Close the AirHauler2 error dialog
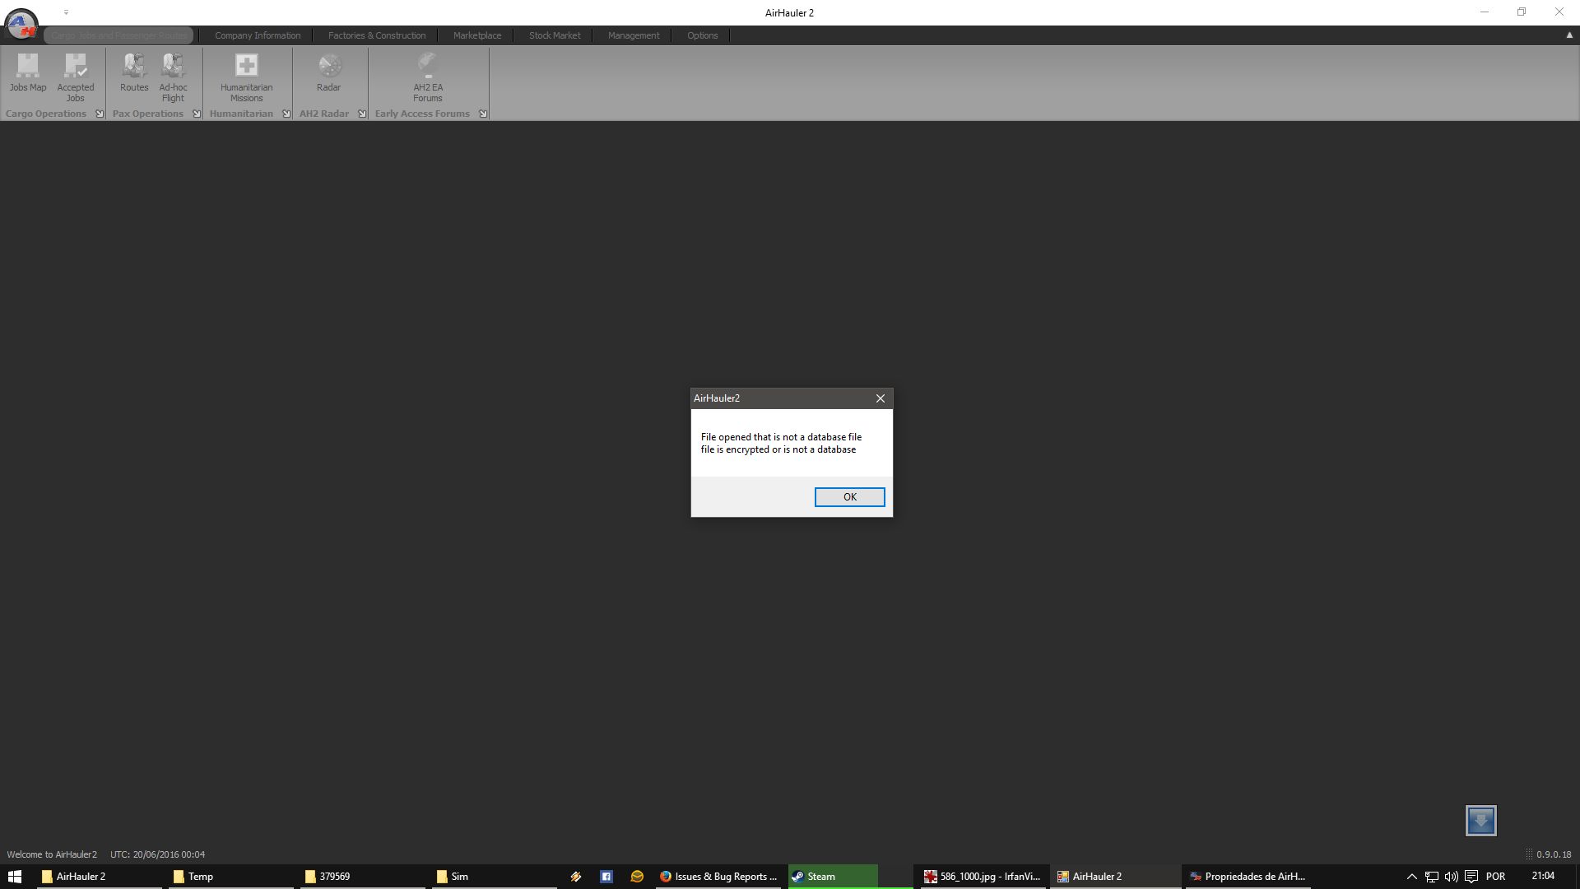Image resolution: width=1580 pixels, height=889 pixels. (x=881, y=398)
